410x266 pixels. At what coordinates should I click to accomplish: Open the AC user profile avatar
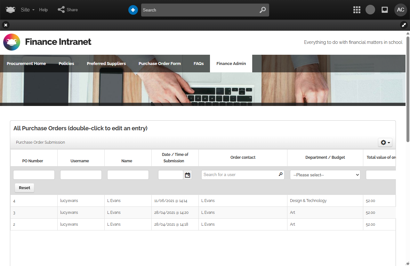click(400, 10)
